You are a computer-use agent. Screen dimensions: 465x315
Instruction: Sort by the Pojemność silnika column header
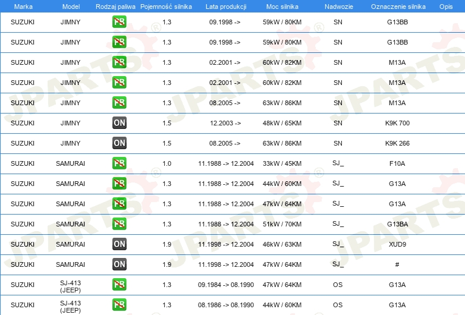point(166,7)
